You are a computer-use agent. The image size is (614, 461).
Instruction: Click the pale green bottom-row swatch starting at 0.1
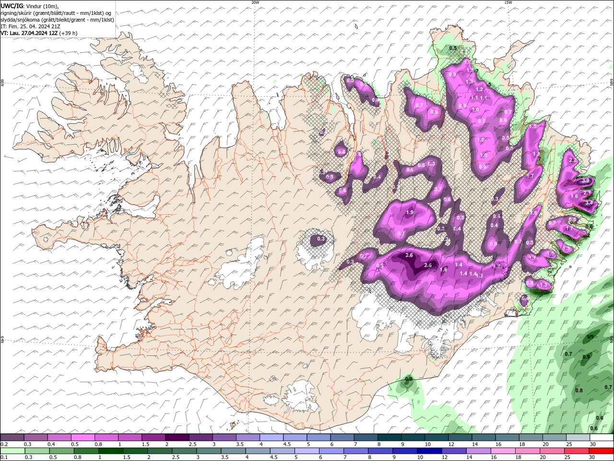point(12,451)
